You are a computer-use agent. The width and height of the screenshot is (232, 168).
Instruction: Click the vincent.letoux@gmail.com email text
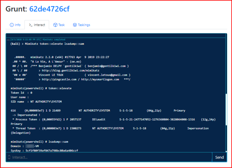pos(107,75)
